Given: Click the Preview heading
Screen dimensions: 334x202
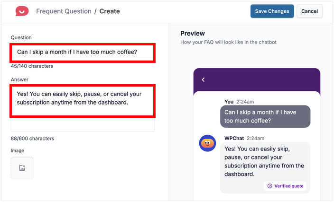Looking at the screenshot, I should [x=193, y=34].
